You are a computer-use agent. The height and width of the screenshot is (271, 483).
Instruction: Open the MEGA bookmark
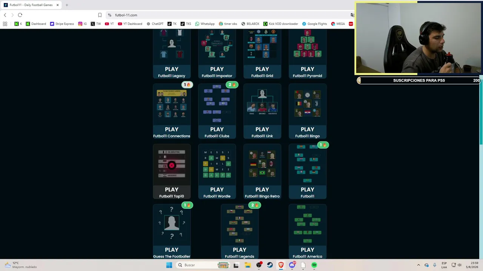[x=338, y=24]
